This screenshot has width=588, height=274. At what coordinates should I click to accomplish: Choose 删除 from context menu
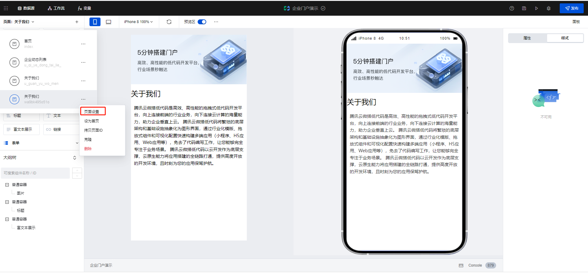tap(88, 149)
